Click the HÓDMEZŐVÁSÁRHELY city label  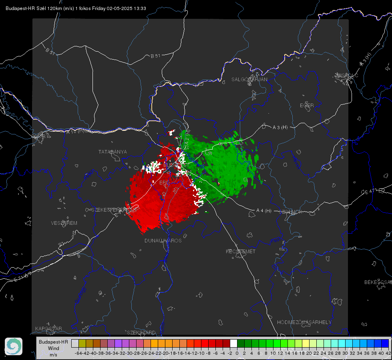point(304,322)
